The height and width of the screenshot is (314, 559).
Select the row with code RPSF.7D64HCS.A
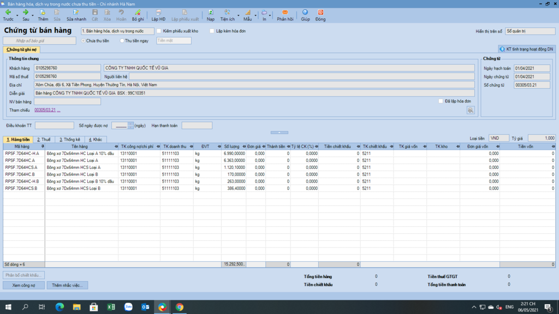(x=279, y=167)
